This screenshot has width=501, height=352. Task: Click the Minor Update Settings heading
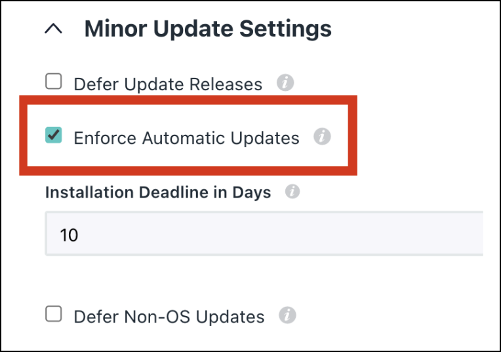pyautogui.click(x=208, y=29)
